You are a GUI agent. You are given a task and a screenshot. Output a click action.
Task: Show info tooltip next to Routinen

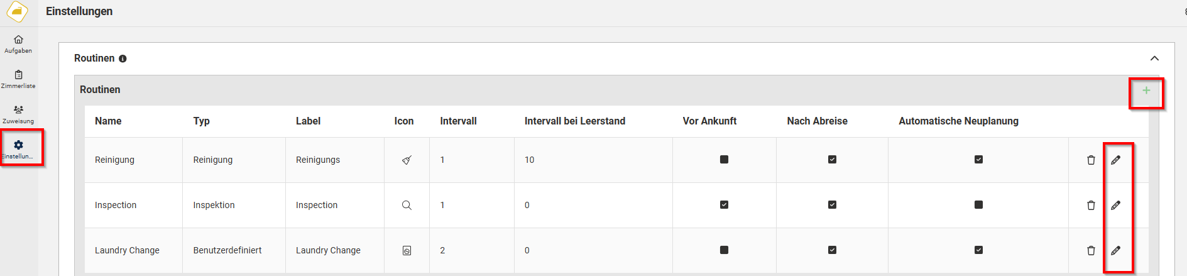(123, 58)
